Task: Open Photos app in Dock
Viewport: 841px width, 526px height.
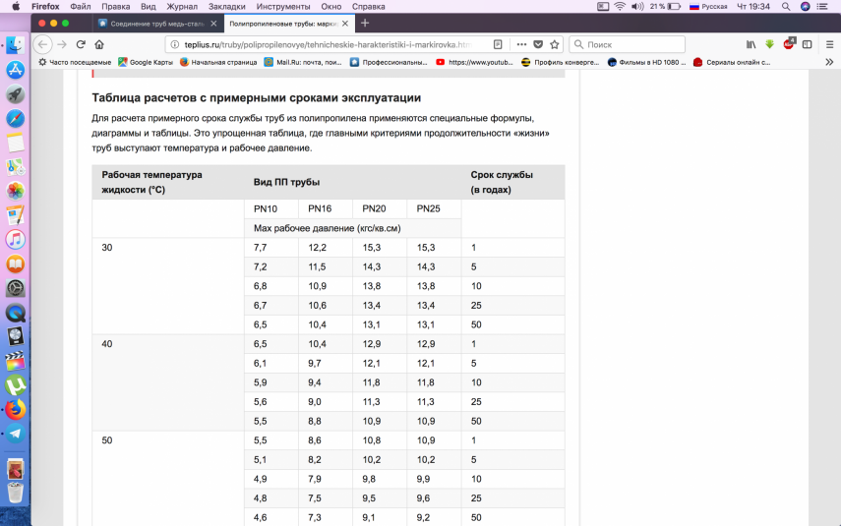Action: click(16, 191)
